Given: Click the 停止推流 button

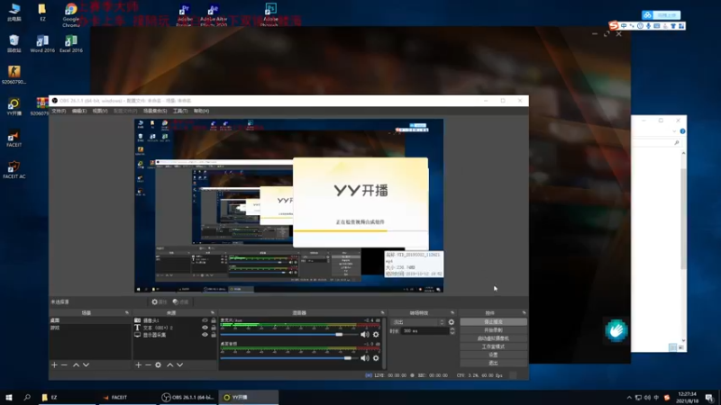Looking at the screenshot, I should point(493,322).
